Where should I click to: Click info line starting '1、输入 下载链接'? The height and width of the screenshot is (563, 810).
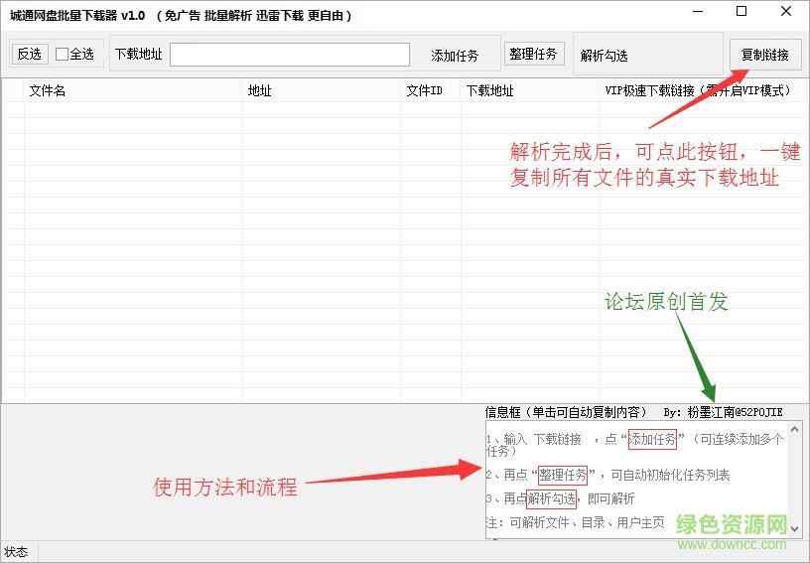(635, 444)
